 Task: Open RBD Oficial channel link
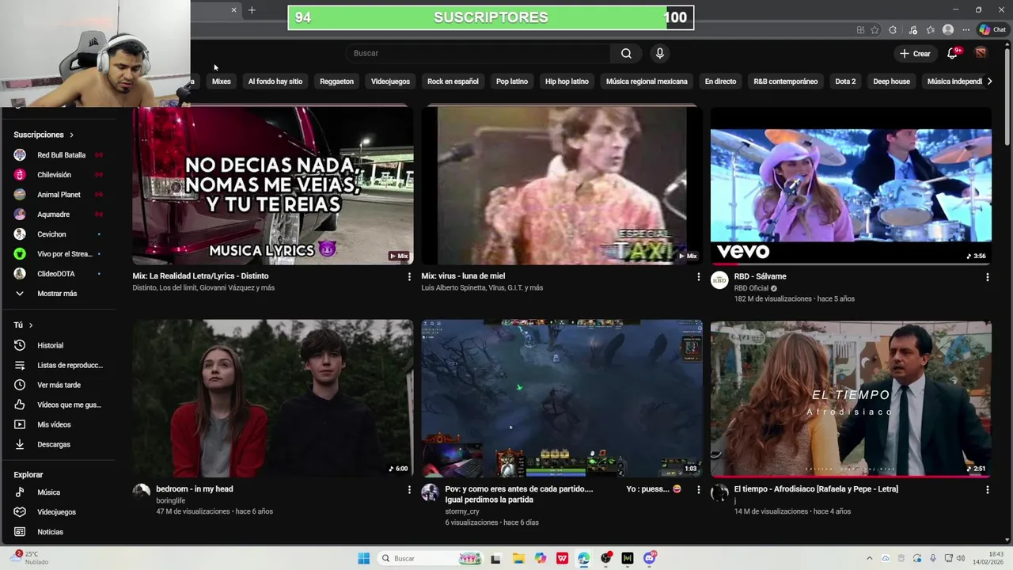[x=751, y=288]
